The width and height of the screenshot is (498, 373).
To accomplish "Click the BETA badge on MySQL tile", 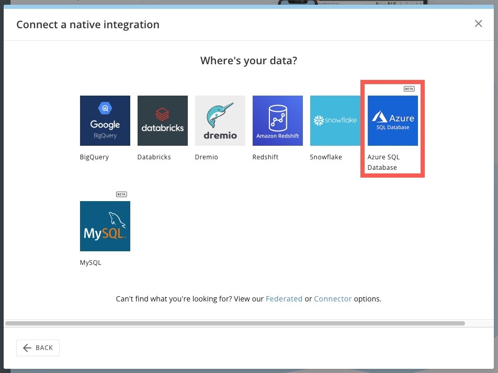I will point(121,194).
